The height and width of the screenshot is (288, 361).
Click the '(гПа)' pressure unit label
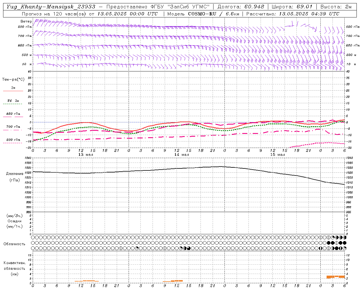click(x=14, y=180)
